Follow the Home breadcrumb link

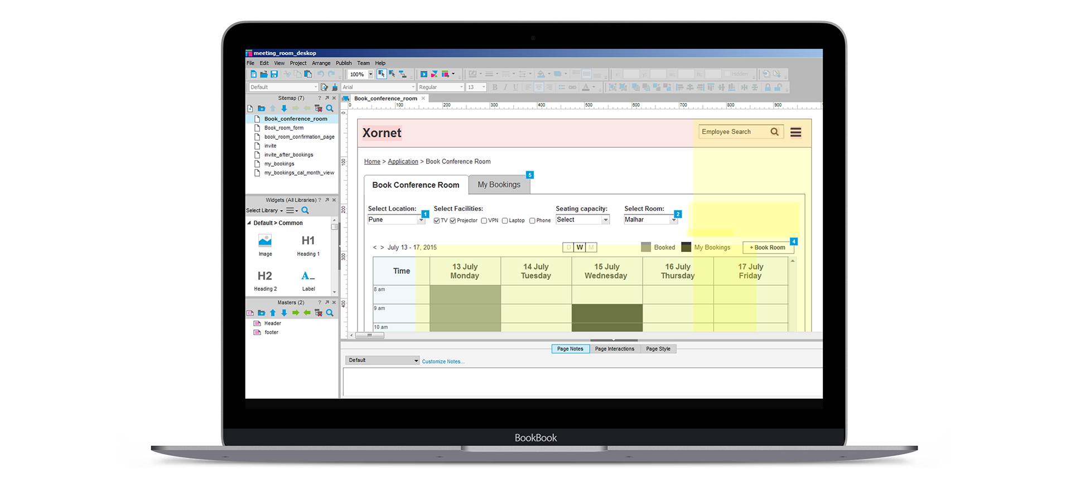pyautogui.click(x=372, y=162)
